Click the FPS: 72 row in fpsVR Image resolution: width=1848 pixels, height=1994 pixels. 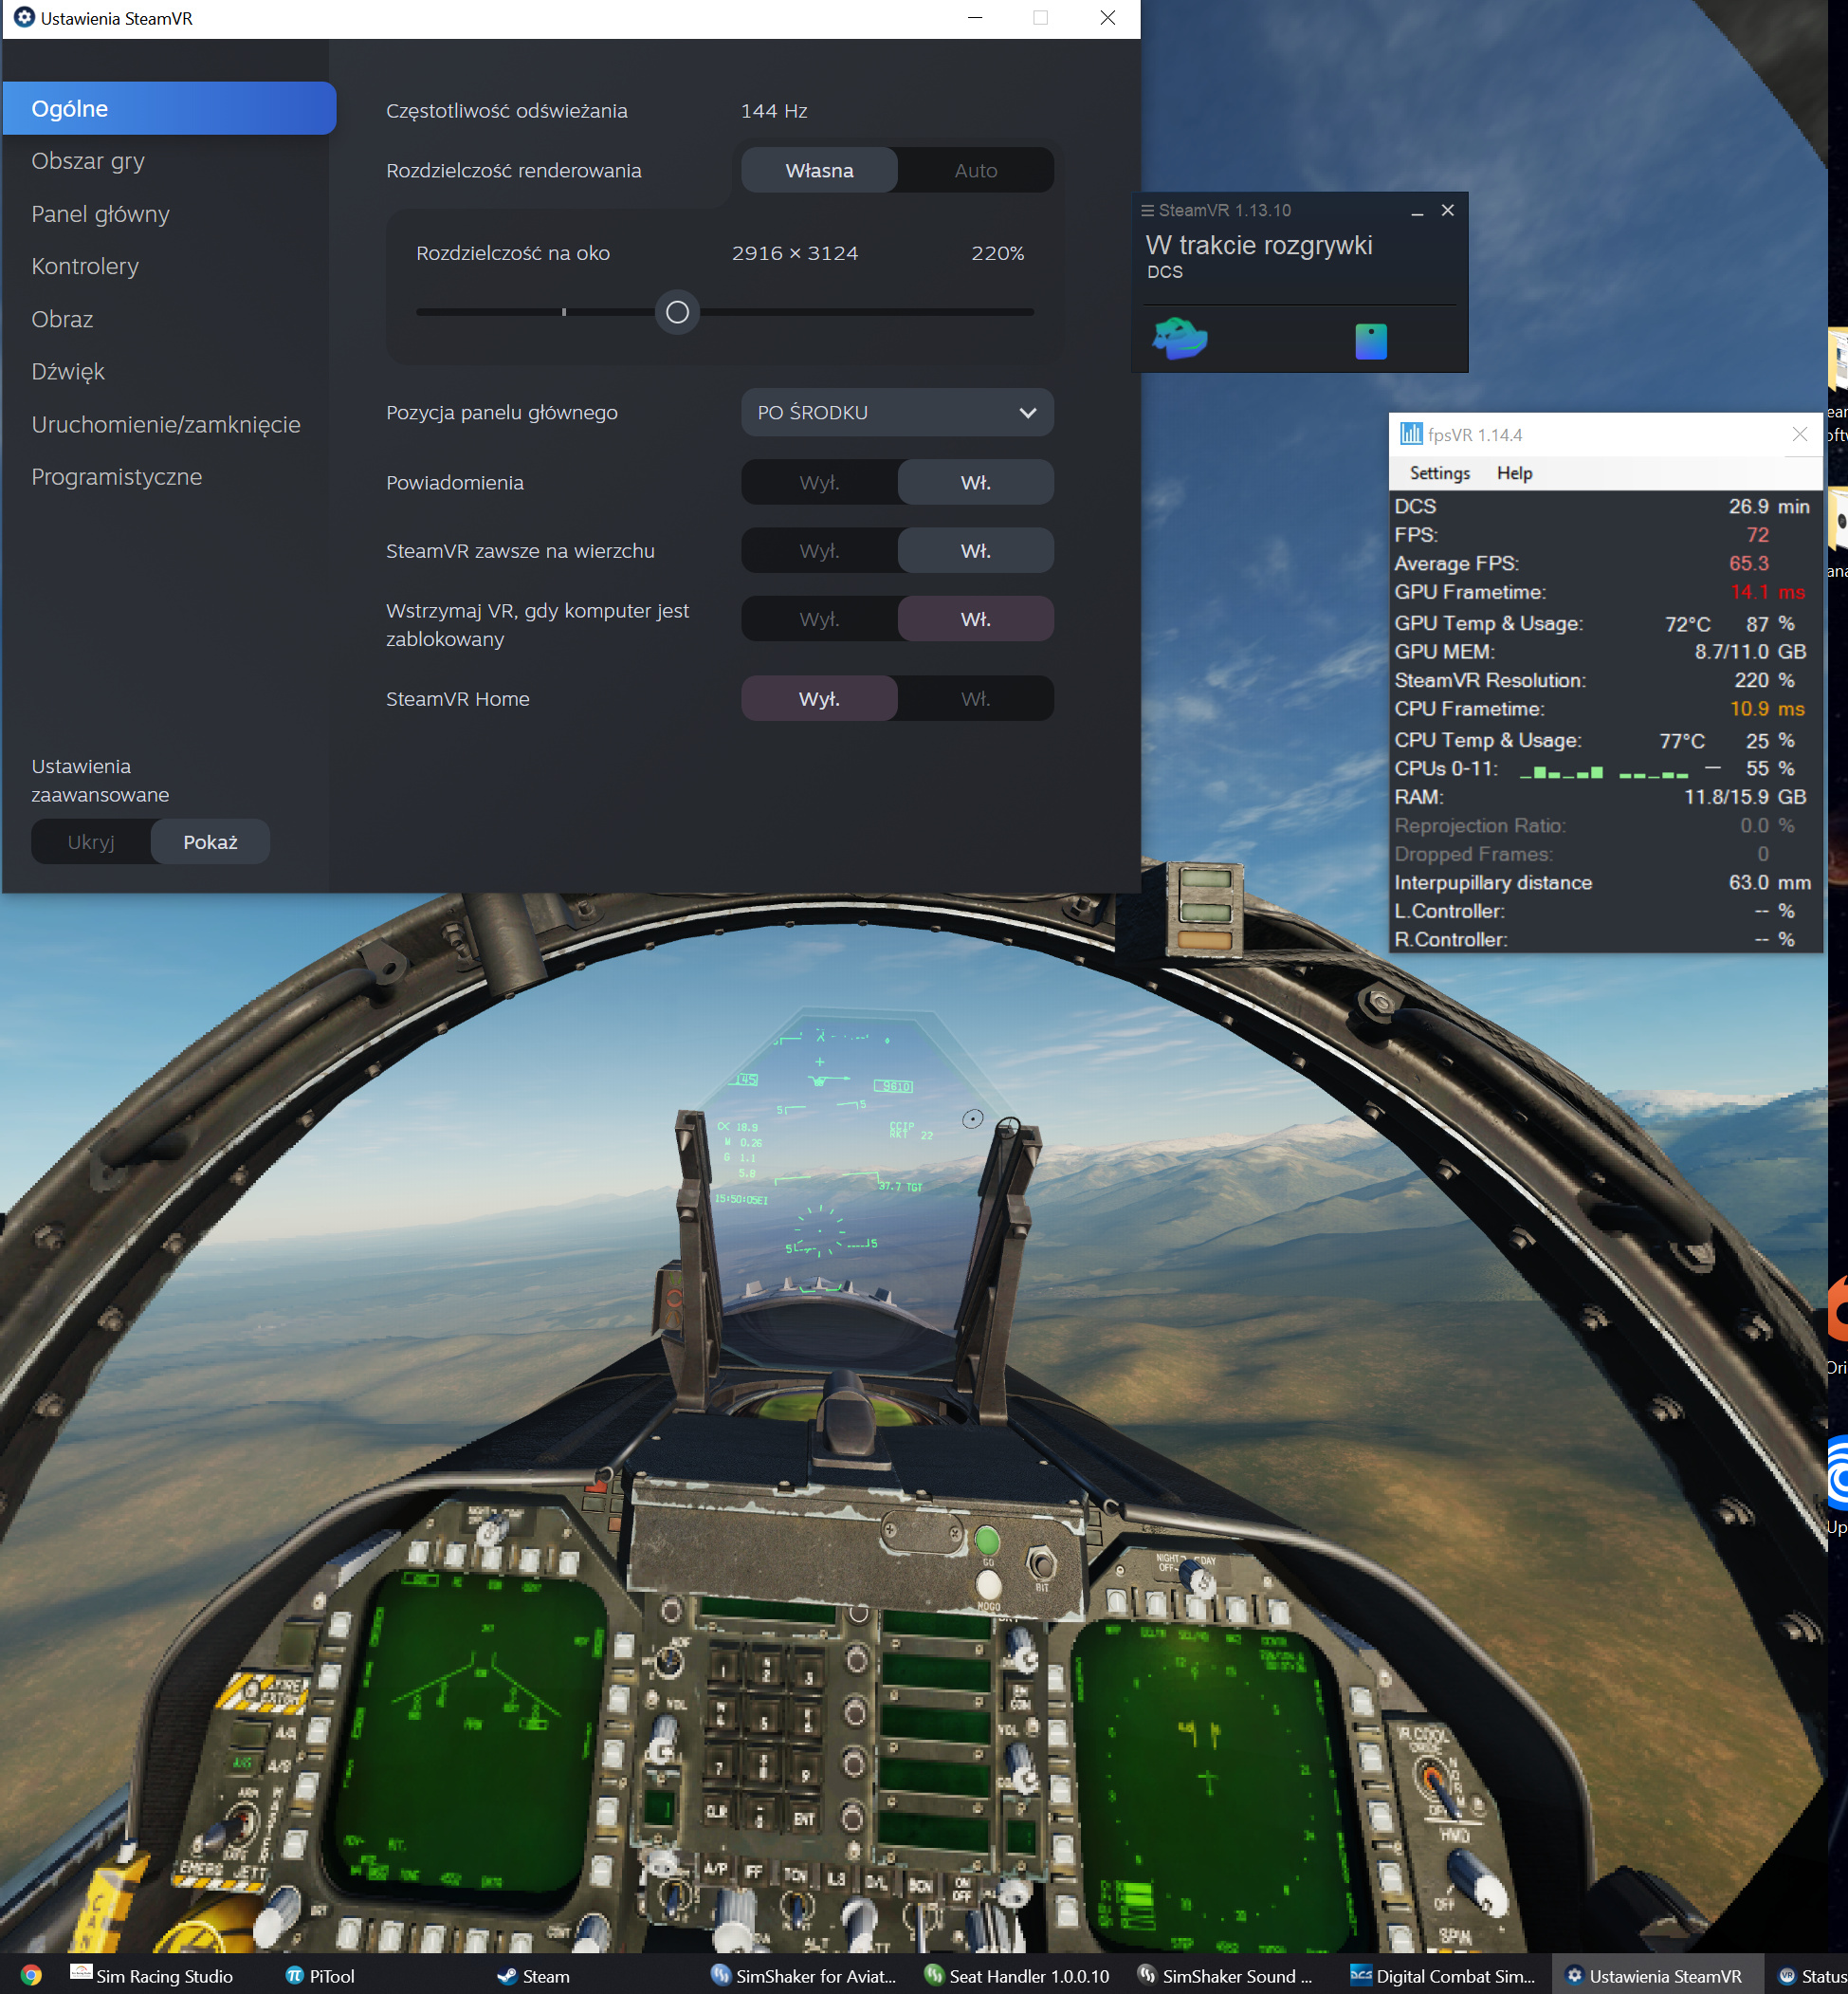coord(1603,535)
